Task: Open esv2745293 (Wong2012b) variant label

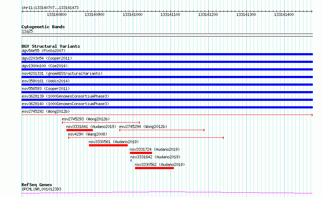Action: coord(86,119)
